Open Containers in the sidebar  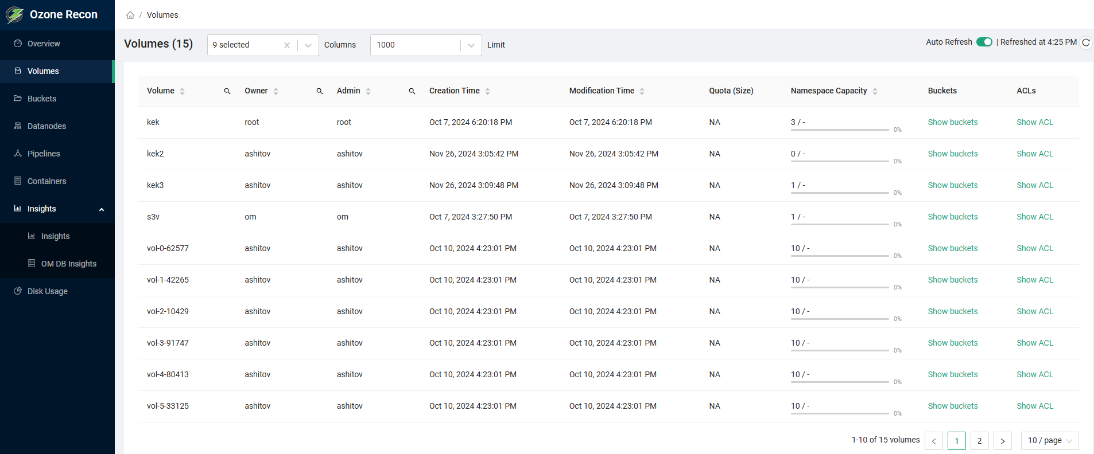(57, 181)
